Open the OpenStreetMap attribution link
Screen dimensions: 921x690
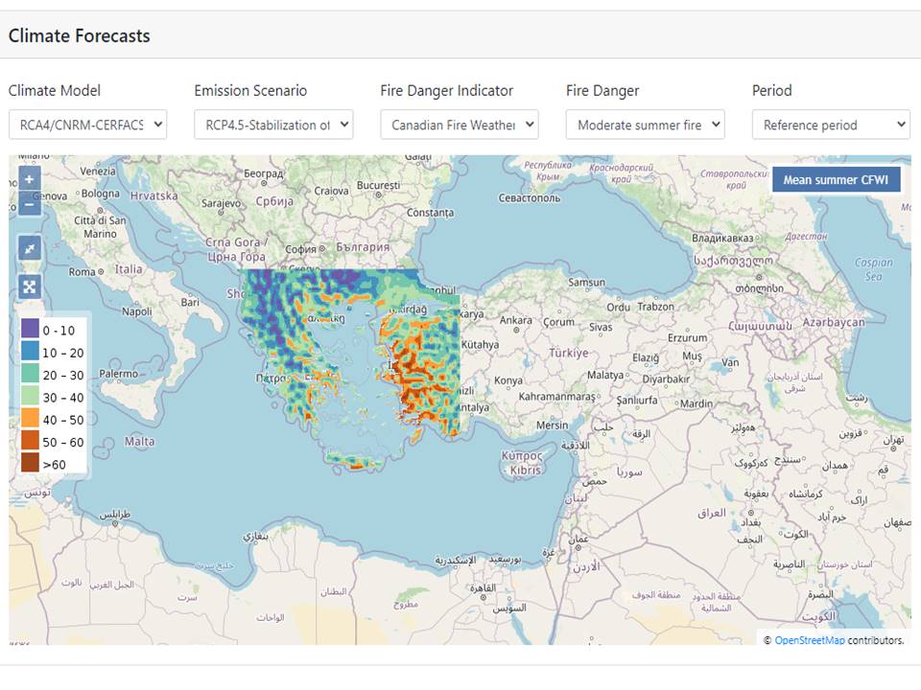pos(809,639)
